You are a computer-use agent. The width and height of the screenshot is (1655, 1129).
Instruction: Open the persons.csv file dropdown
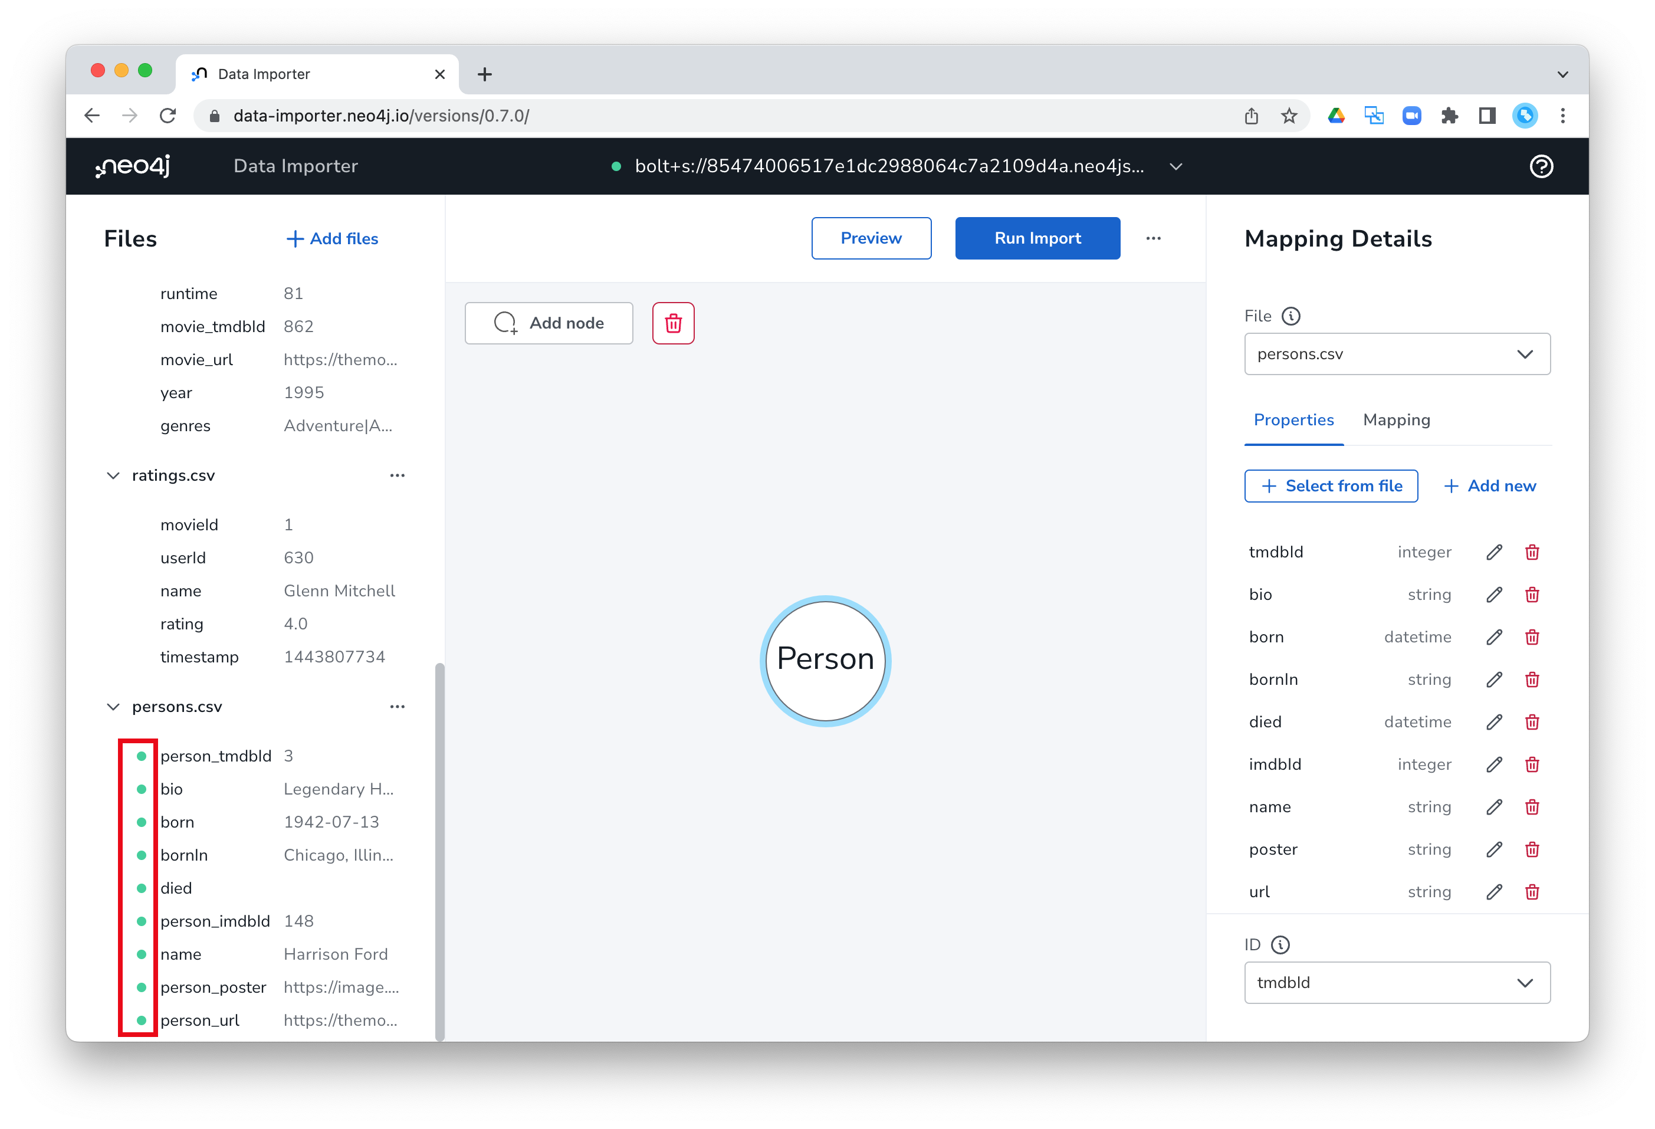pyautogui.click(x=1397, y=354)
